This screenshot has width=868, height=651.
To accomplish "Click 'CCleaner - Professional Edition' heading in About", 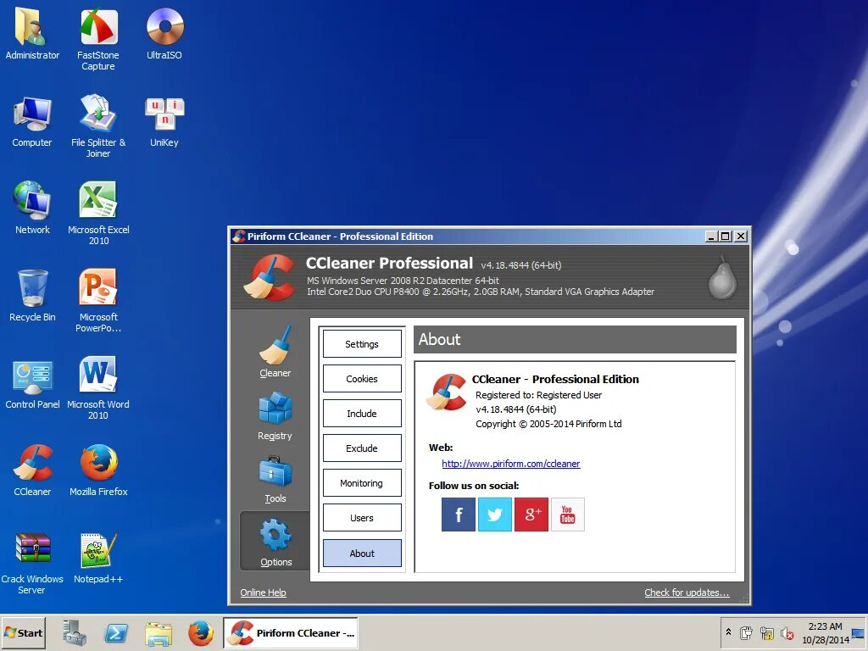I will (x=555, y=379).
